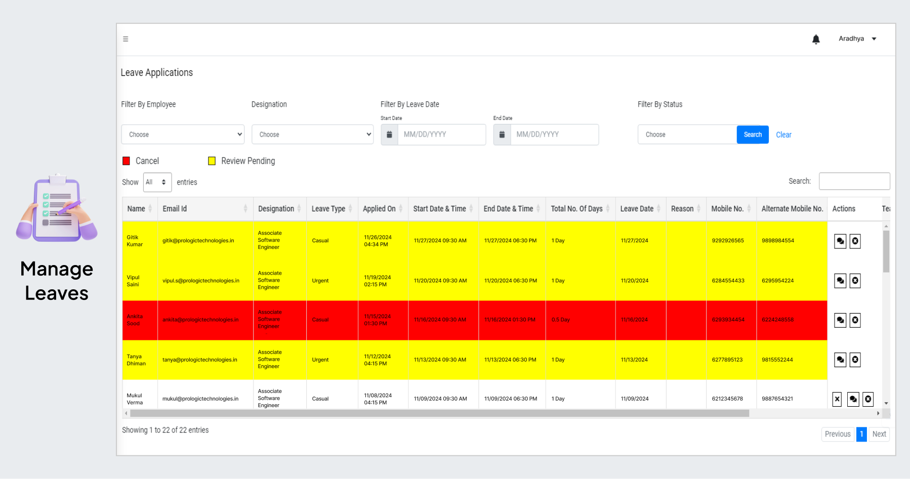Open the Show entries count selector
Viewport: 910px width, 479px height.
tap(157, 182)
